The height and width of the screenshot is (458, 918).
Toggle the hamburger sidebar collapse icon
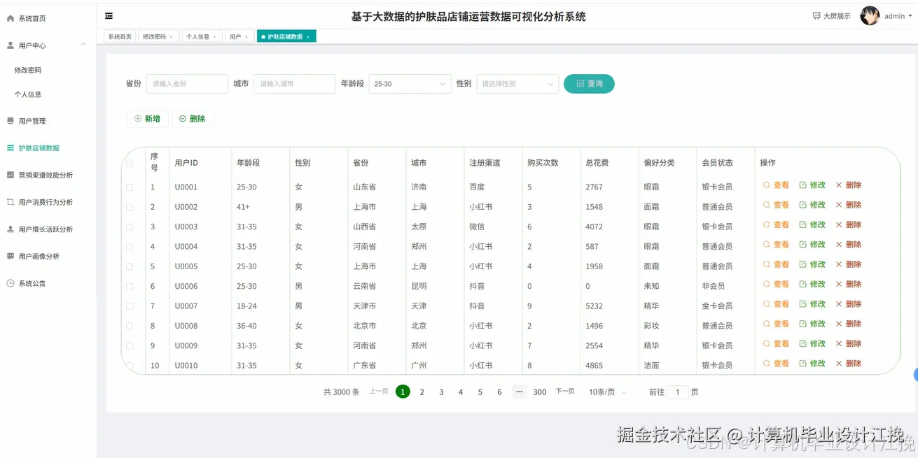109,16
